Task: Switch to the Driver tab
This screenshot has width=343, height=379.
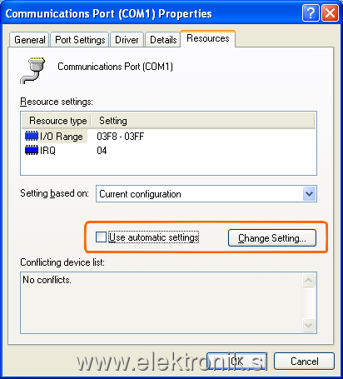Action: click(127, 40)
